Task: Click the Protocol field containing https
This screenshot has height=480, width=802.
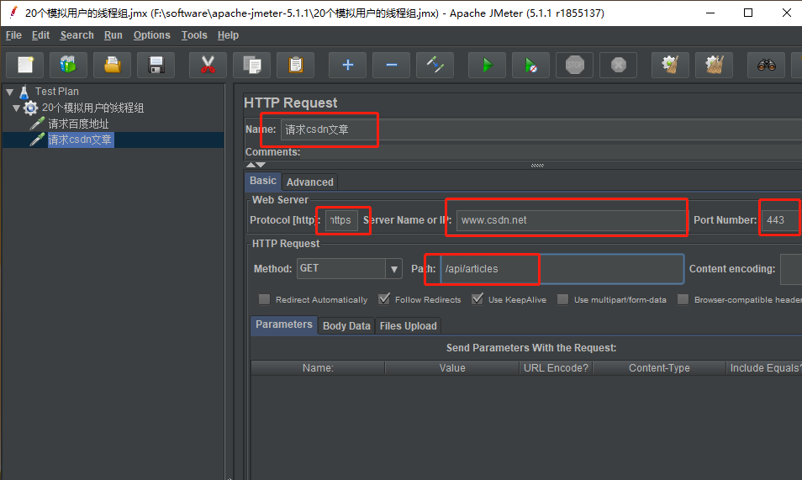Action: click(341, 220)
